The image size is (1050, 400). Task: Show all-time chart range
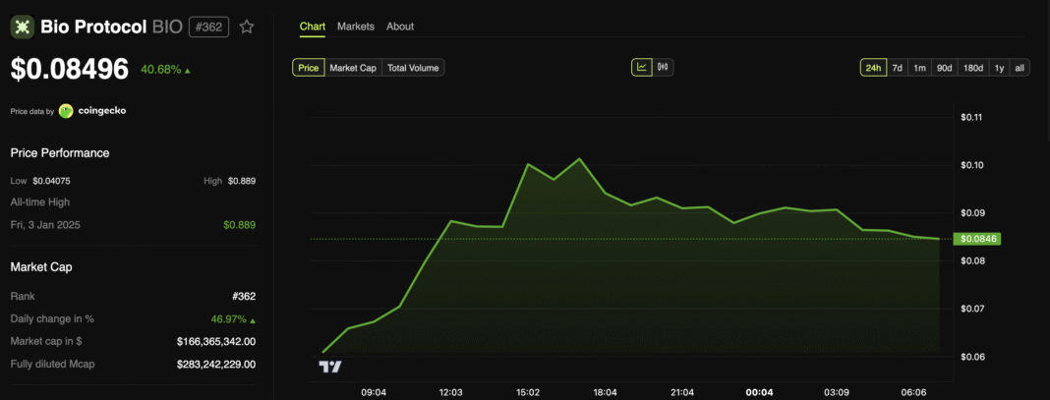[1020, 68]
